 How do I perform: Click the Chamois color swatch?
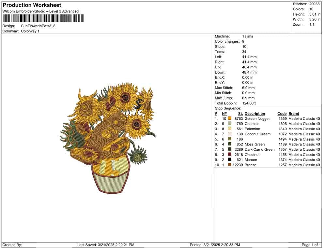tap(229, 123)
